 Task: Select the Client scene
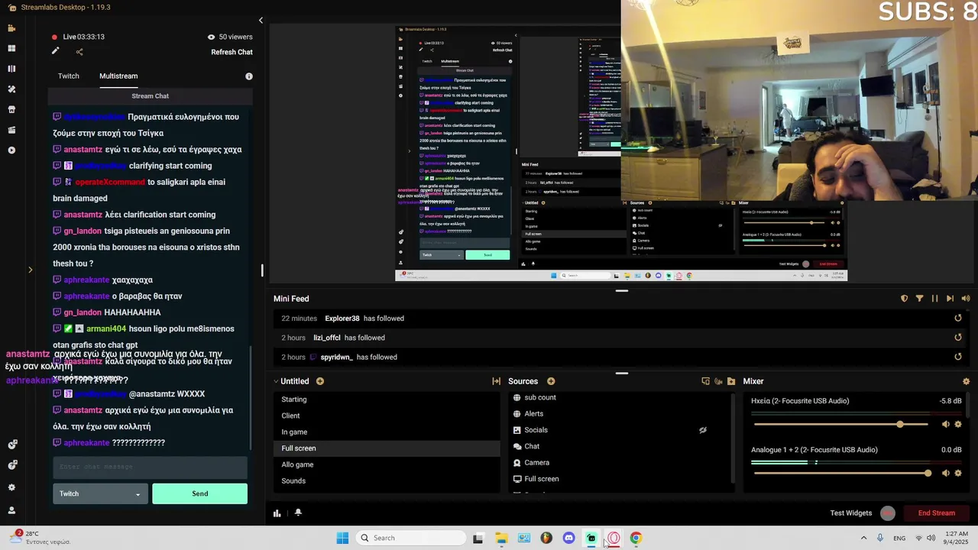(x=387, y=416)
